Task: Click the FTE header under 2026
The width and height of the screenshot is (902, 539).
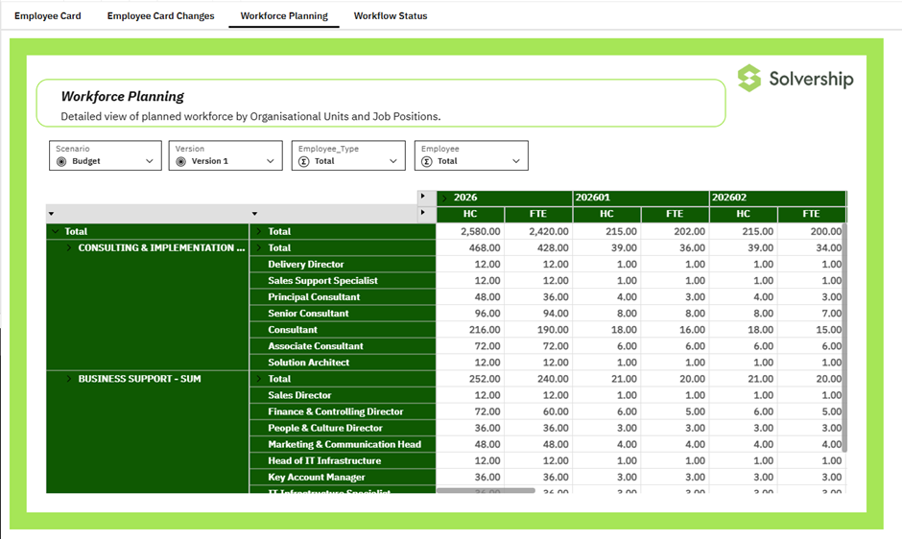Action: pyautogui.click(x=538, y=214)
